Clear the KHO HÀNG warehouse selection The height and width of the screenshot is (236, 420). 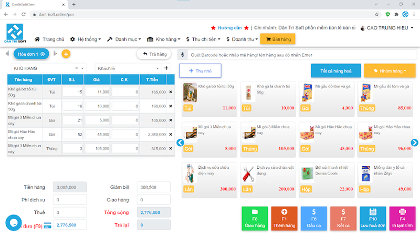pos(76,68)
